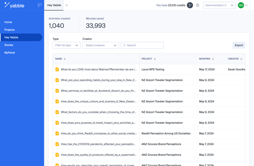The image size is (254, 166).
Task: Click document icon for Walmart activity
Action: (x=57, y=69)
